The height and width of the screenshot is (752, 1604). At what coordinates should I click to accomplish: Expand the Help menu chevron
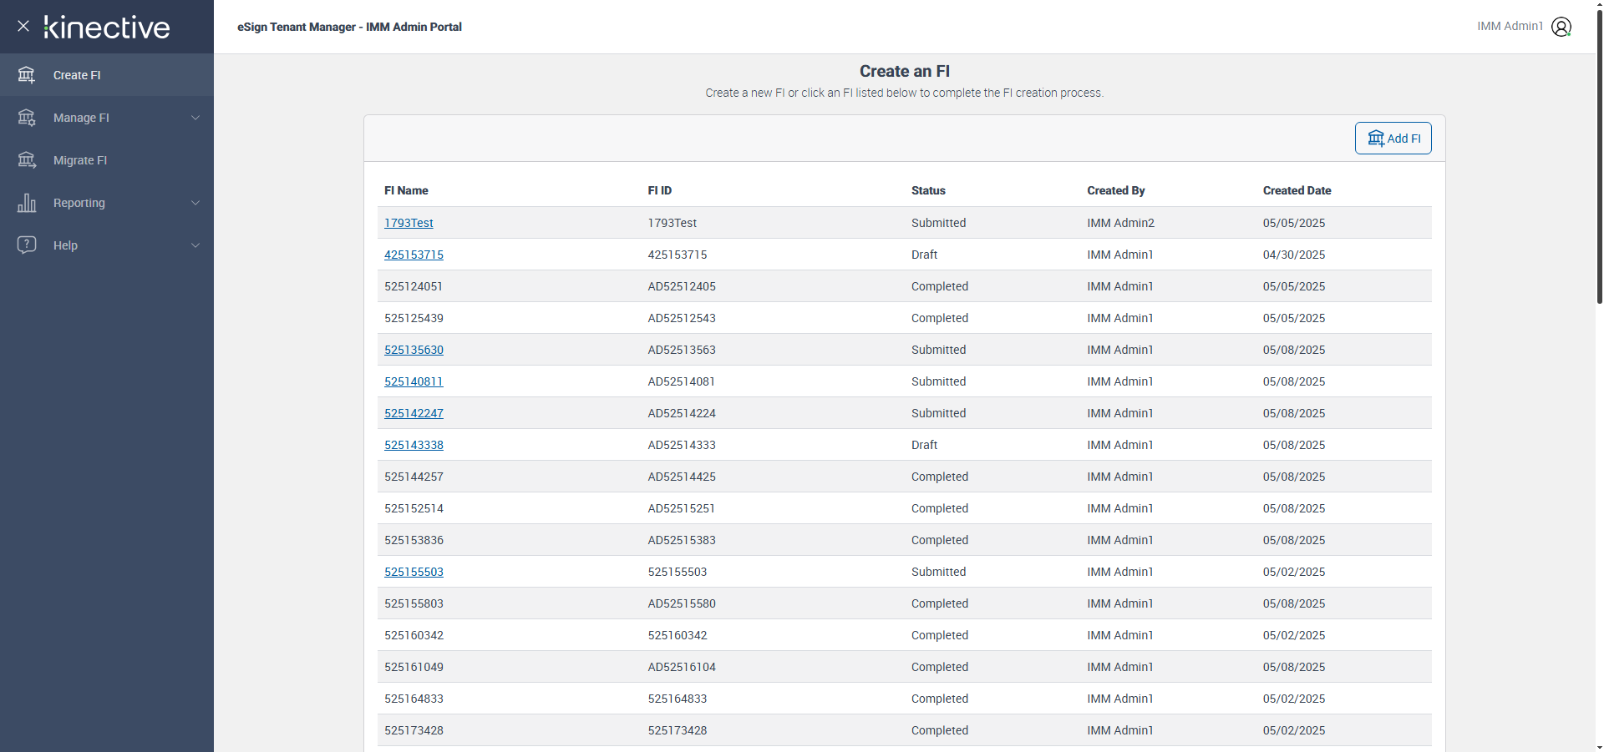[195, 245]
